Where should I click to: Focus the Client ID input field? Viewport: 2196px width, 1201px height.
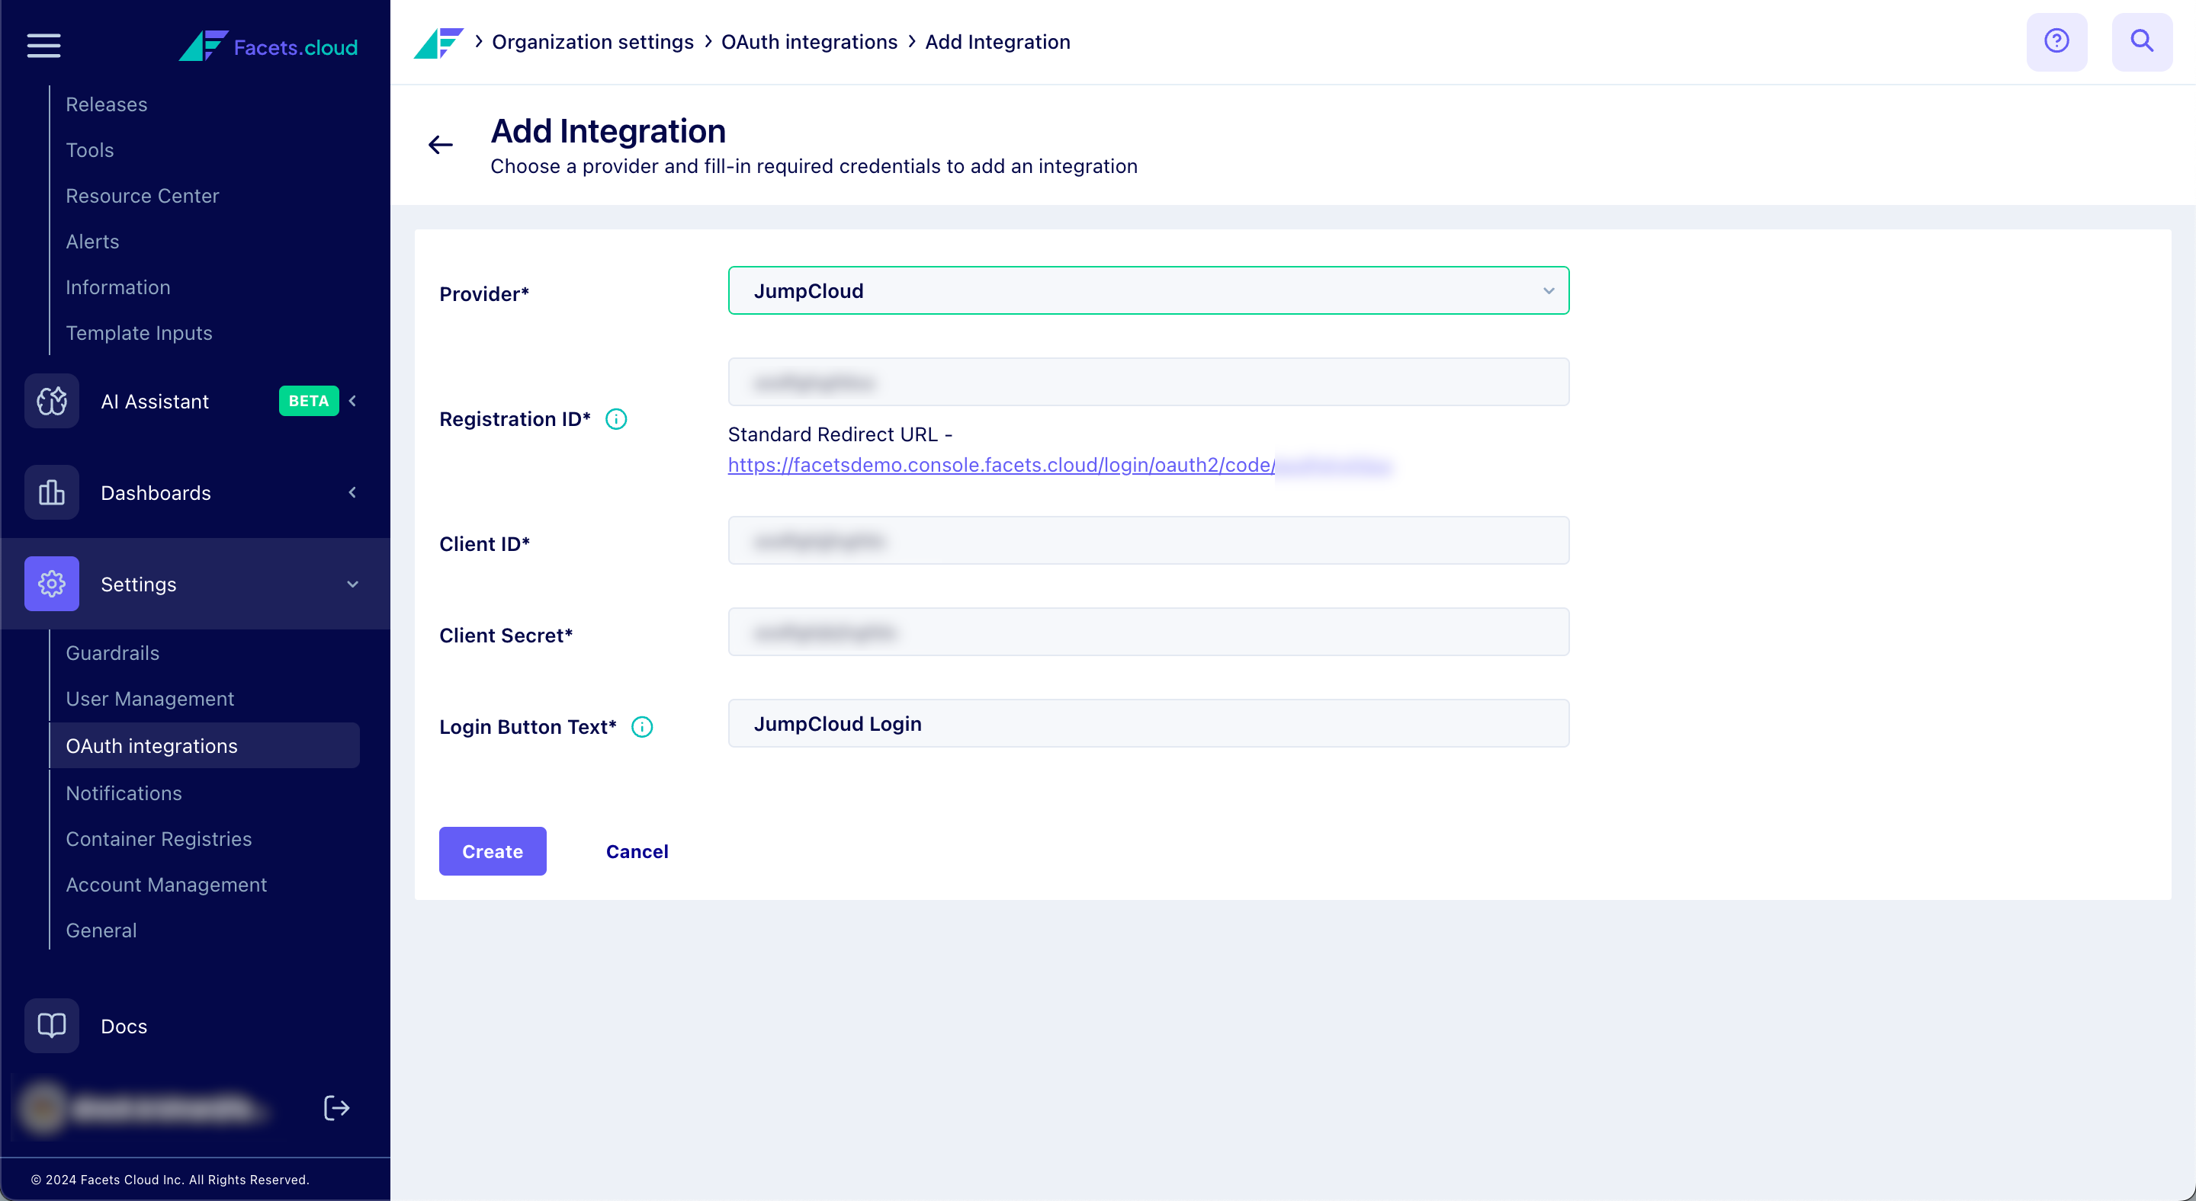pos(1148,540)
